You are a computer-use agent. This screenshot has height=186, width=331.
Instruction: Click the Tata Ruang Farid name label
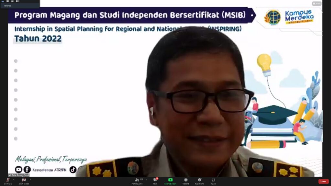coord(19,175)
